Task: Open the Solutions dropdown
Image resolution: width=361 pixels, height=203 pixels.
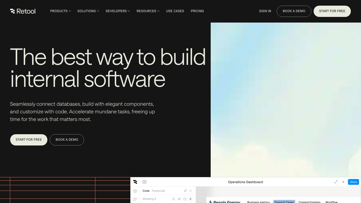Action: (88, 11)
